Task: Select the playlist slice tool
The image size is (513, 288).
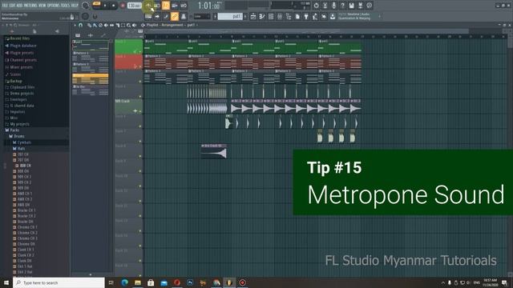Action: point(118,25)
